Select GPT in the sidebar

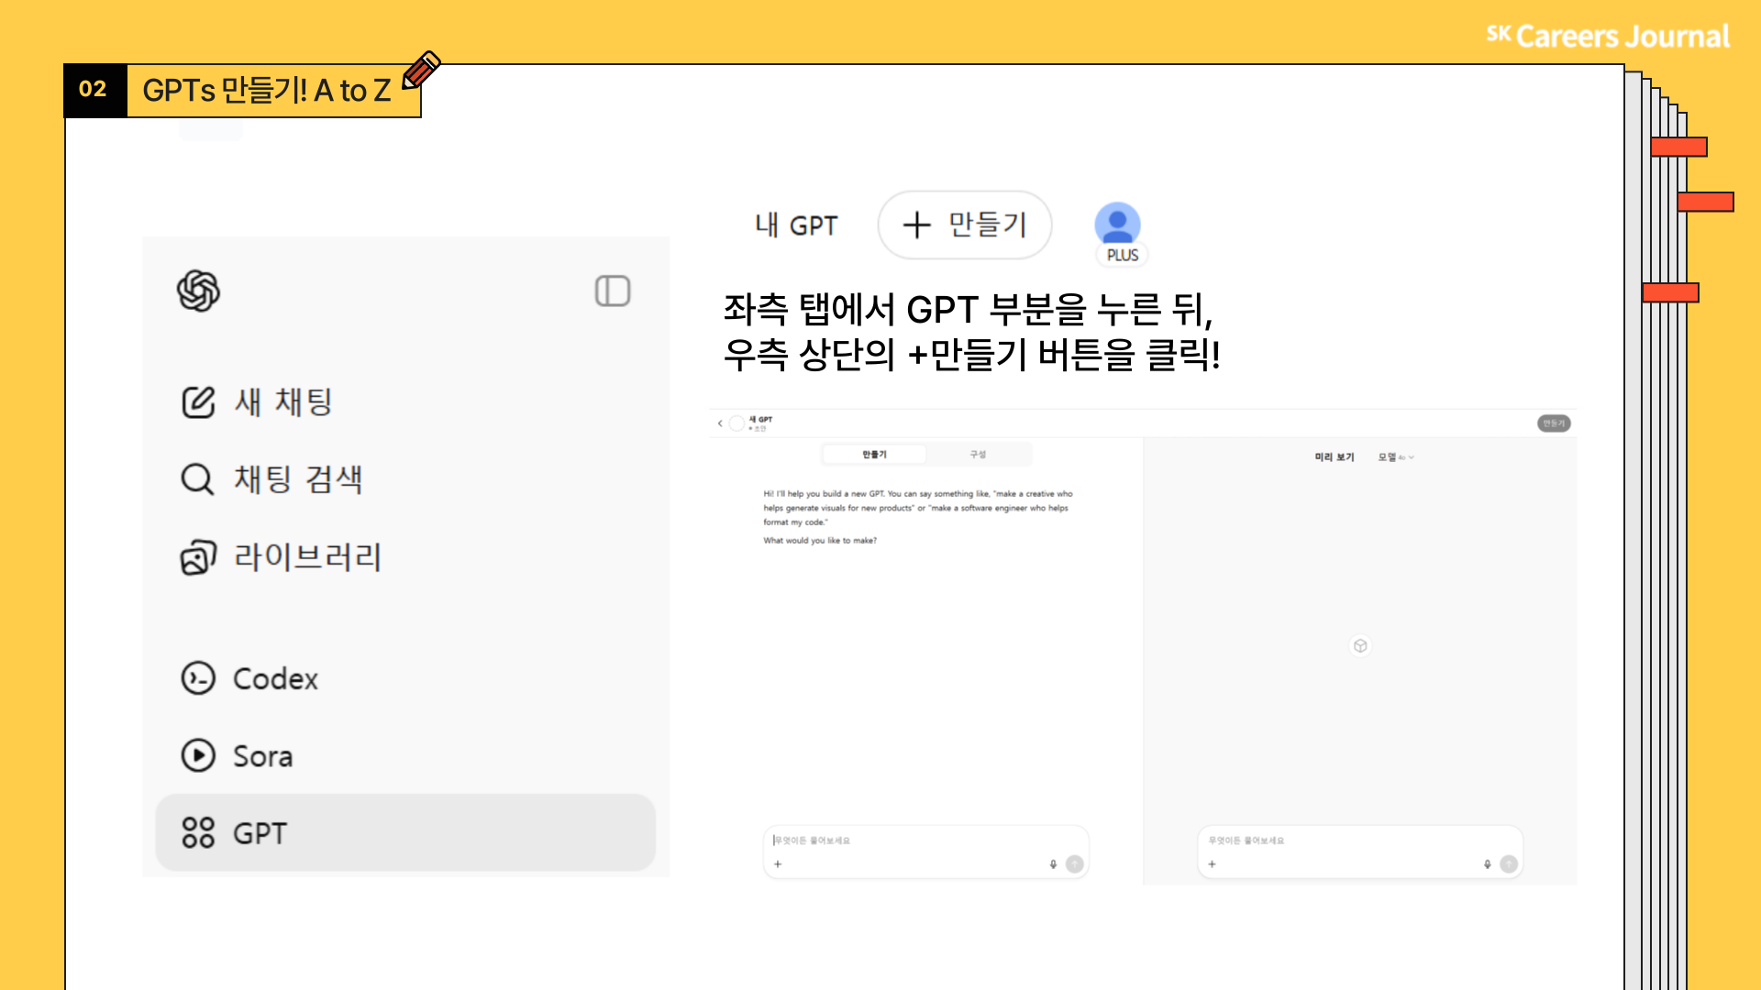pos(404,832)
